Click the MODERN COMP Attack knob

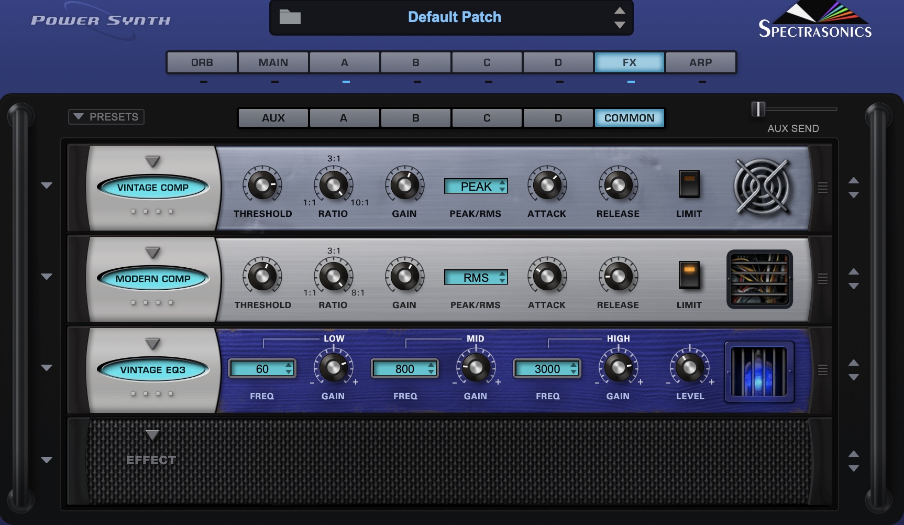[547, 276]
